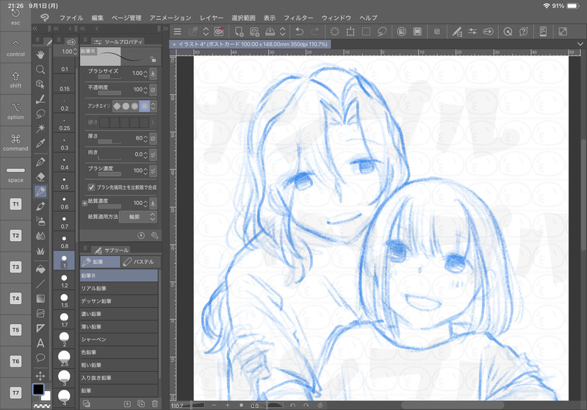Select the text tool

coord(40,343)
